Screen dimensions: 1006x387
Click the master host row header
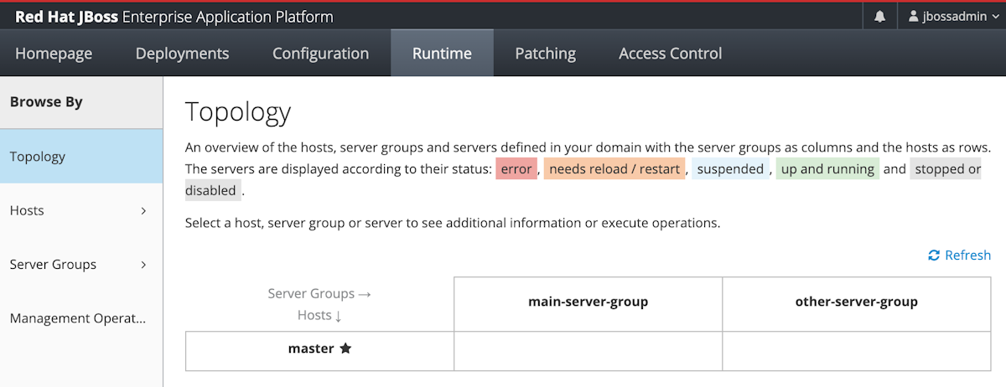(311, 348)
